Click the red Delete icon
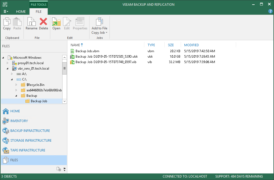 43,21
